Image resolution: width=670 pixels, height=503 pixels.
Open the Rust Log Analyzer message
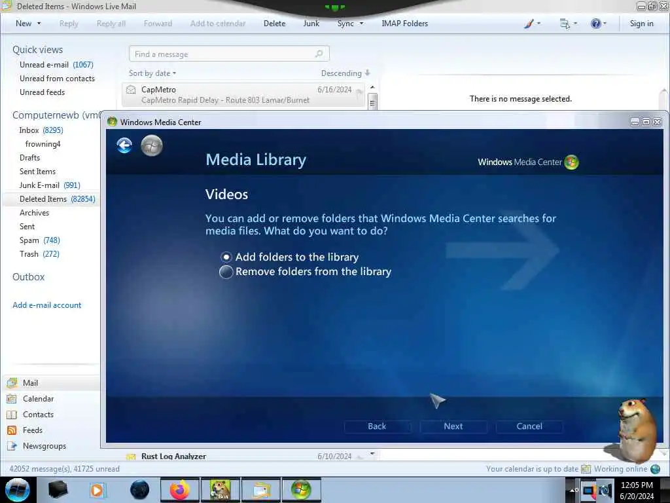pyautogui.click(x=243, y=456)
